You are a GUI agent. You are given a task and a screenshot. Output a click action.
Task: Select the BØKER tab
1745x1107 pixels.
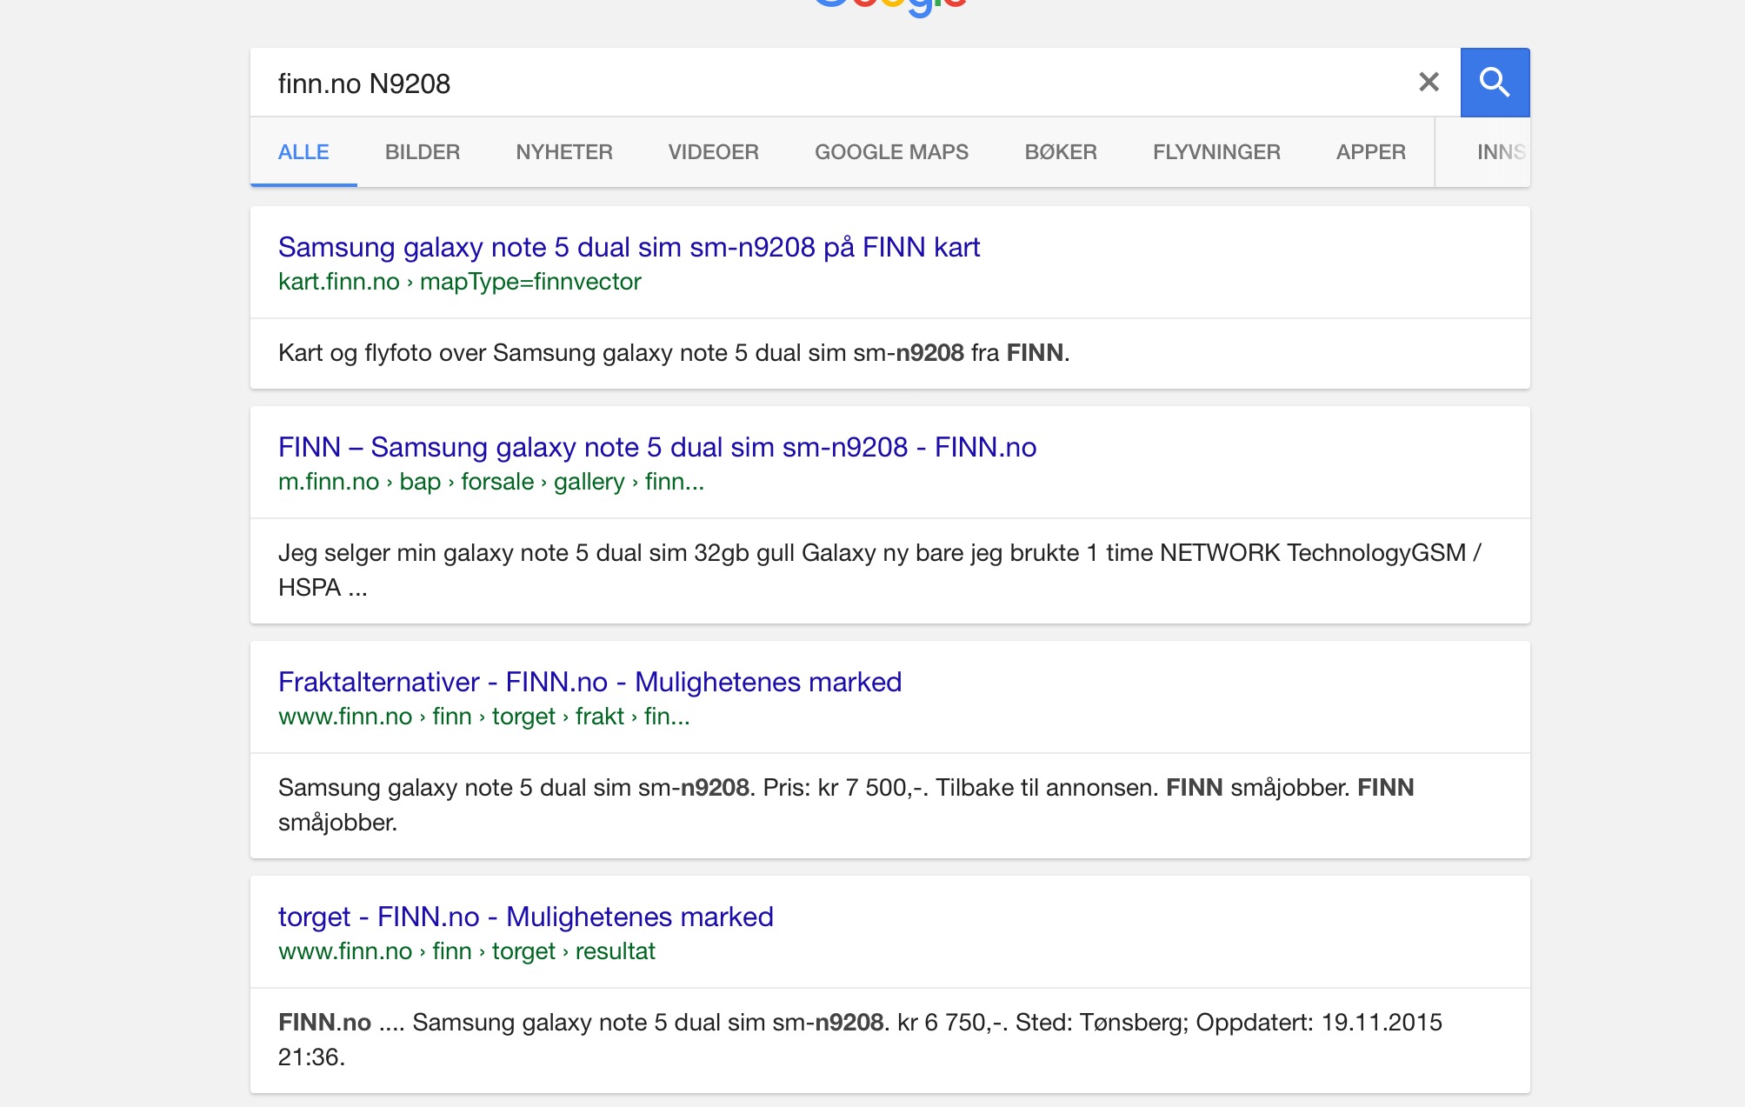point(1061,152)
